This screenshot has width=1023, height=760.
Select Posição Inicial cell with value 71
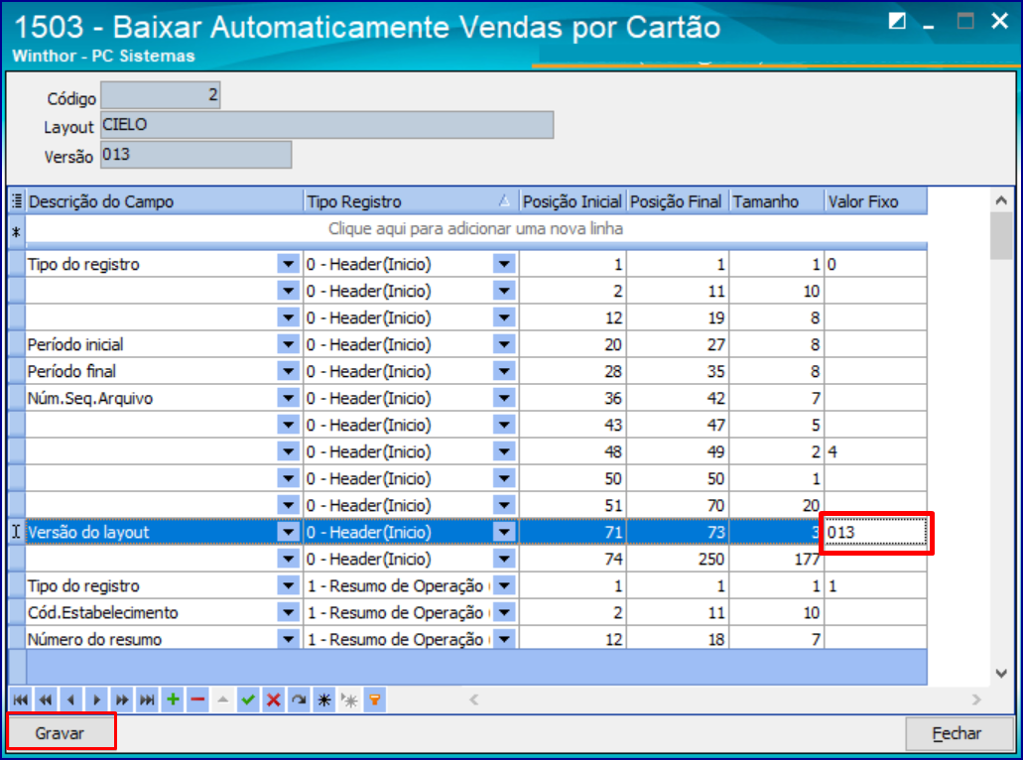point(573,533)
